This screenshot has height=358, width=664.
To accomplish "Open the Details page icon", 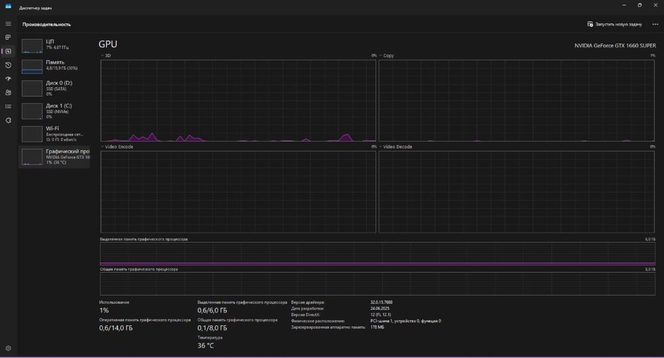I will pos(8,107).
